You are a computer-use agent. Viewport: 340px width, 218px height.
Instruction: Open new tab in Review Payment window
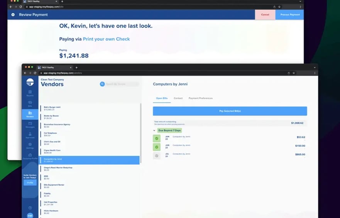point(62,2)
